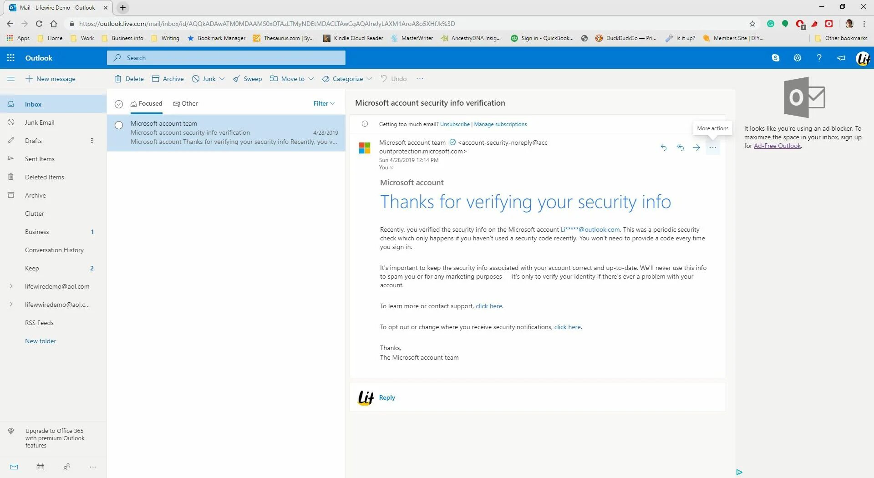
Task: Click the info icon beside Getting too much email
Action: [x=365, y=124]
